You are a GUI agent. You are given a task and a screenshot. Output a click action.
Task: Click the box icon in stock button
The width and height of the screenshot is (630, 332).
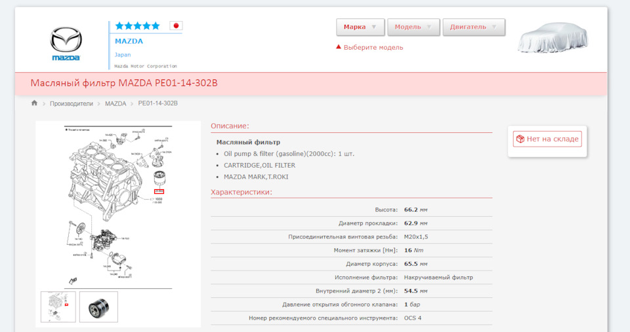(x=520, y=139)
